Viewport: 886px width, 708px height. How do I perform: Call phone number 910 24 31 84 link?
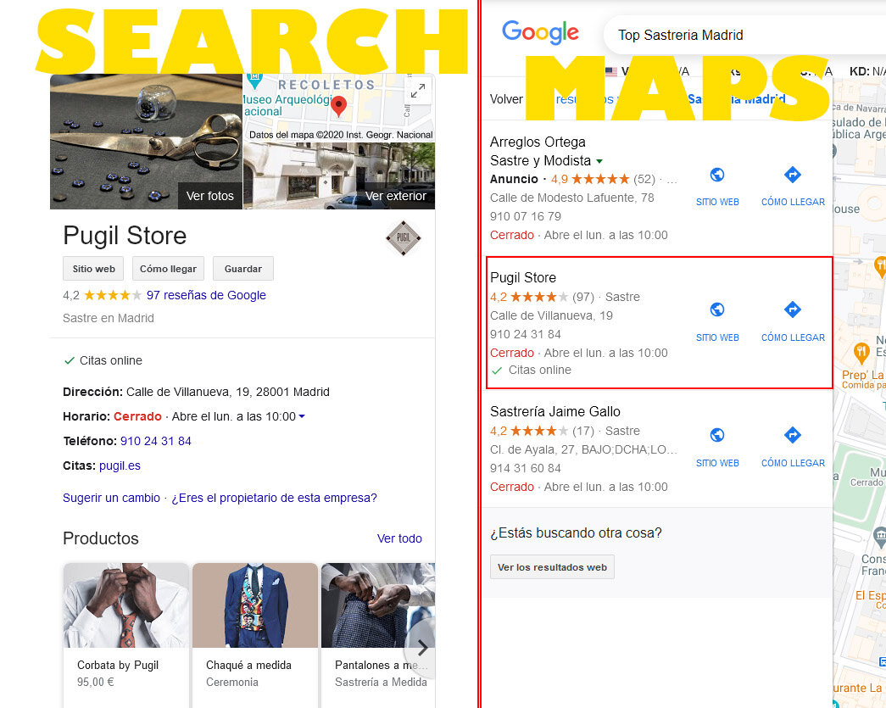tap(156, 441)
